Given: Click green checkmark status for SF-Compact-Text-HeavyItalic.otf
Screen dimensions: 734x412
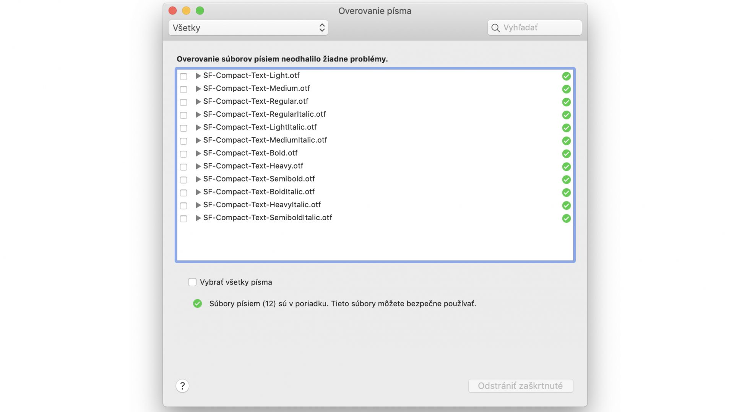Looking at the screenshot, I should click(566, 206).
